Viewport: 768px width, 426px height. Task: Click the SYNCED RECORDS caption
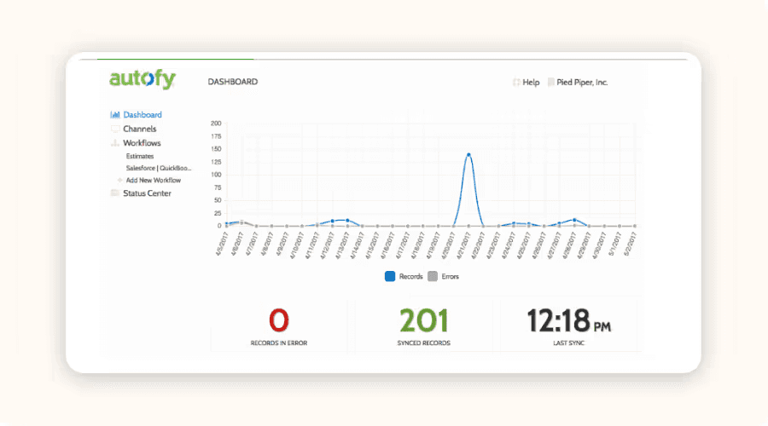pyautogui.click(x=423, y=343)
